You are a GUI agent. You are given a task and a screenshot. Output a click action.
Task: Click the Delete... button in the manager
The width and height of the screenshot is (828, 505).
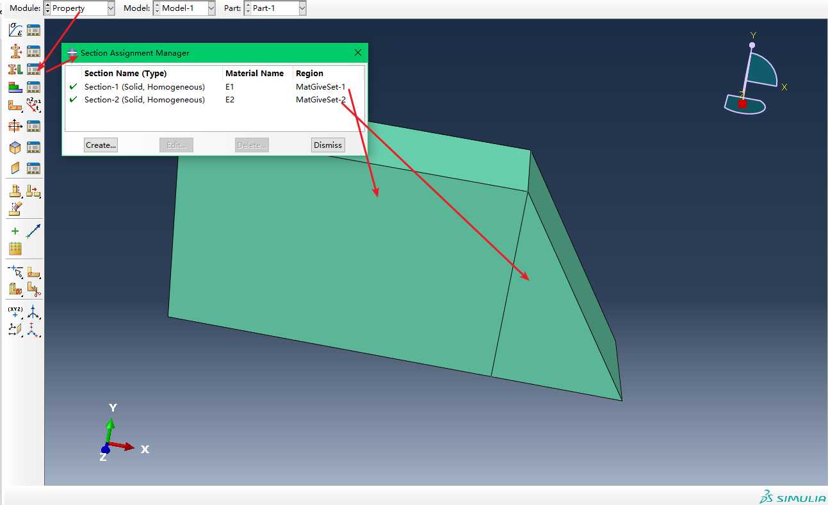pos(252,145)
